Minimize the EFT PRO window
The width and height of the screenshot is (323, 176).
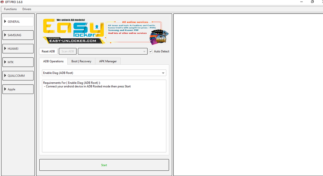click(302, 2)
